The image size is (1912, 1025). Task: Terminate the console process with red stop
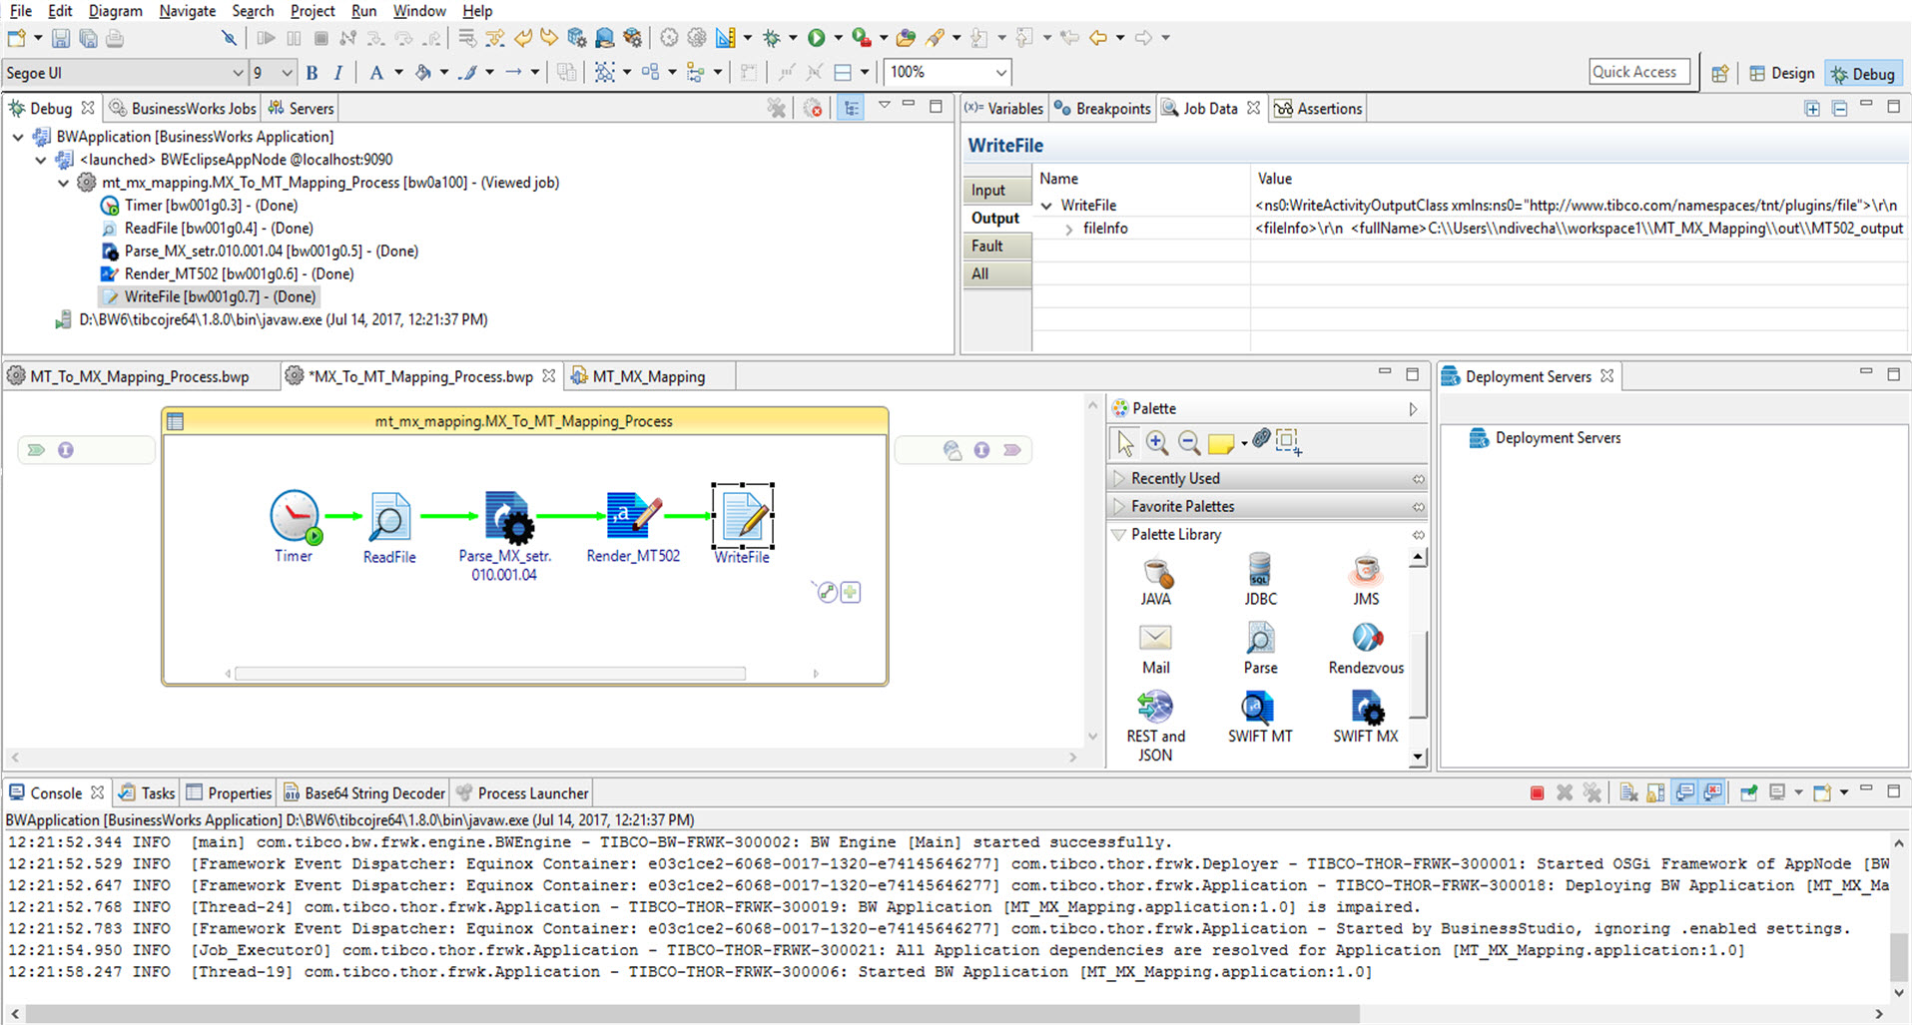coord(1537,793)
